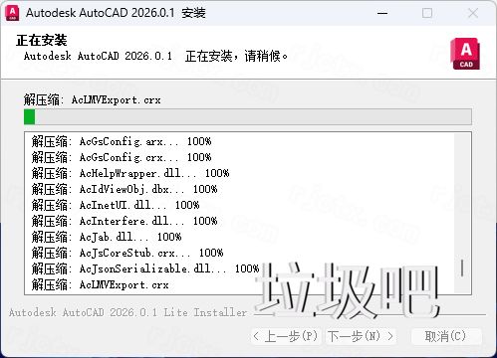Close the installer window
The image size is (497, 358).
pos(473,13)
